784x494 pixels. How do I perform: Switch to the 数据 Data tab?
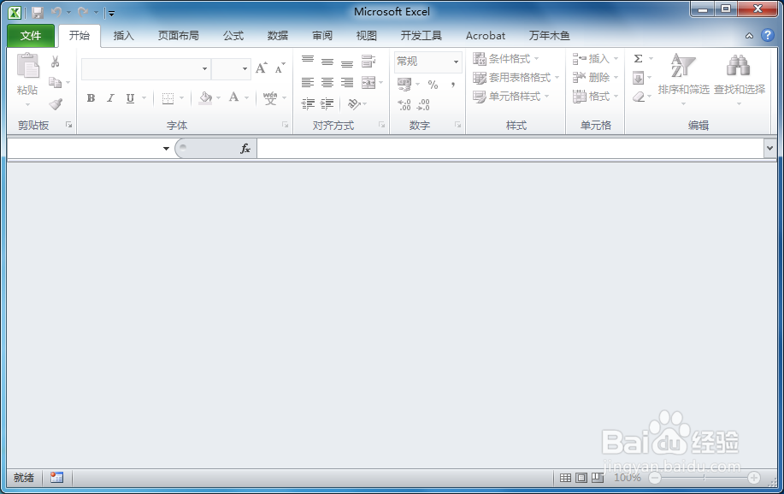click(278, 36)
